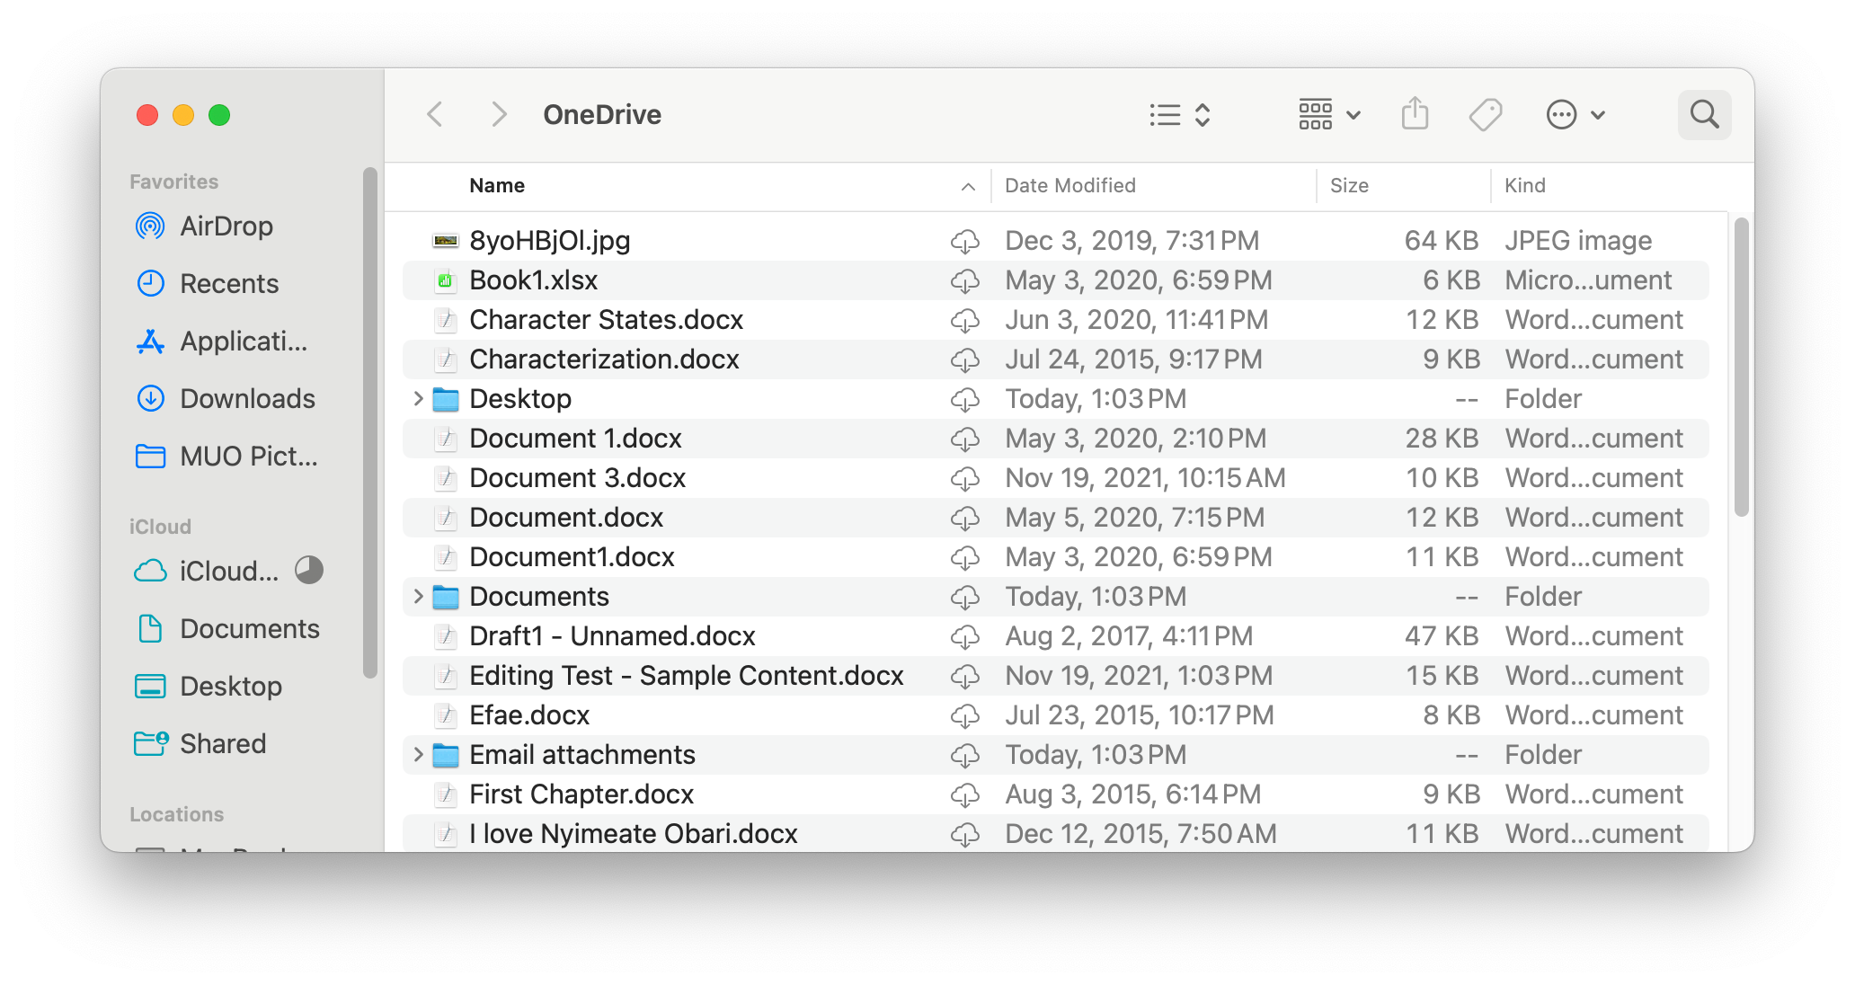Open the view grouping dropdown
This screenshot has width=1855, height=985.
(1328, 114)
